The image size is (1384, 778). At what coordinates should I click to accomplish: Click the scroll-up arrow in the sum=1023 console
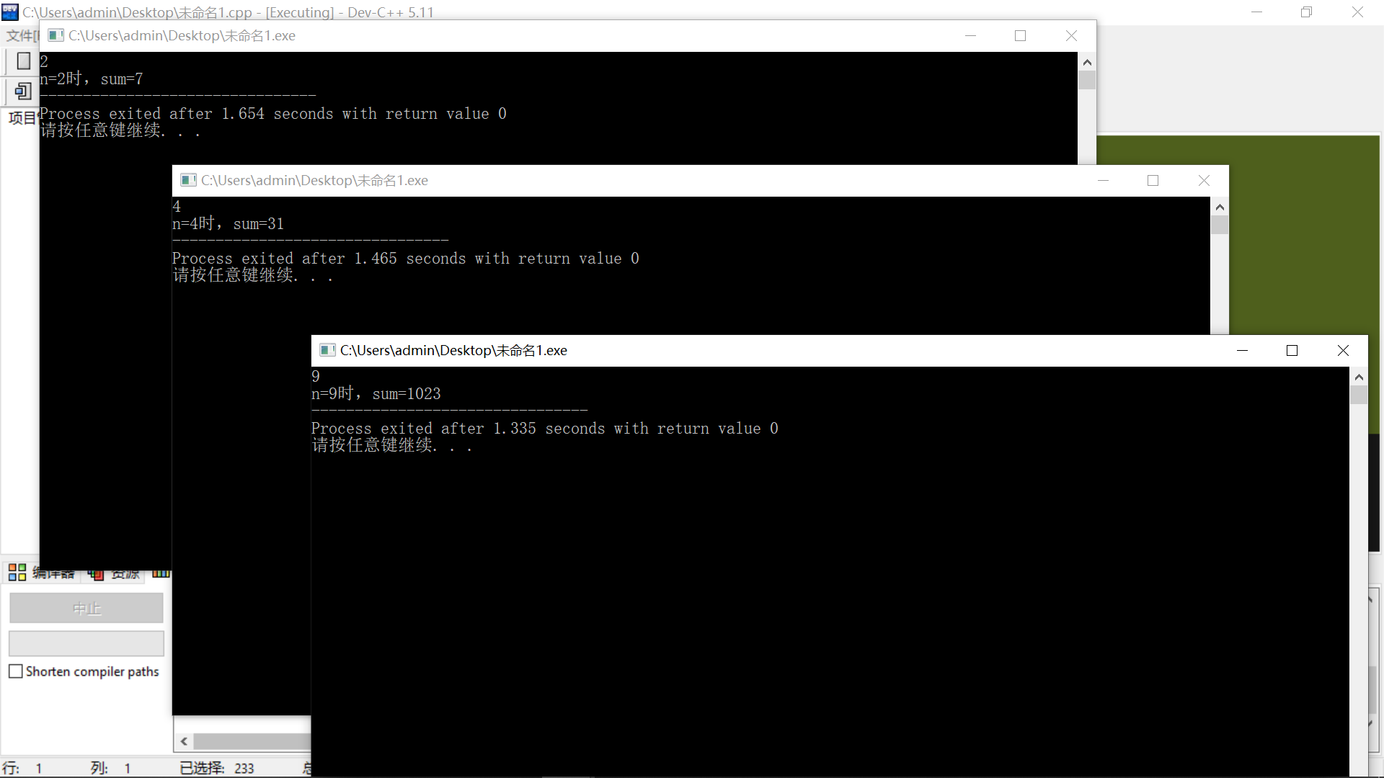point(1359,377)
